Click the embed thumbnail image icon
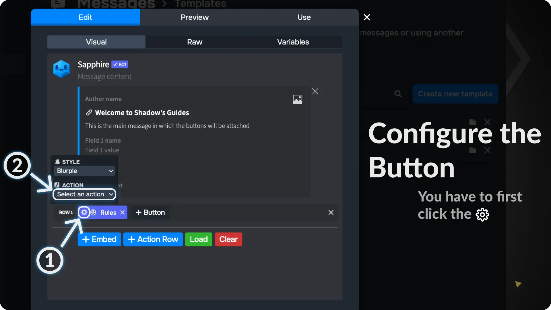The image size is (551, 310). [297, 99]
